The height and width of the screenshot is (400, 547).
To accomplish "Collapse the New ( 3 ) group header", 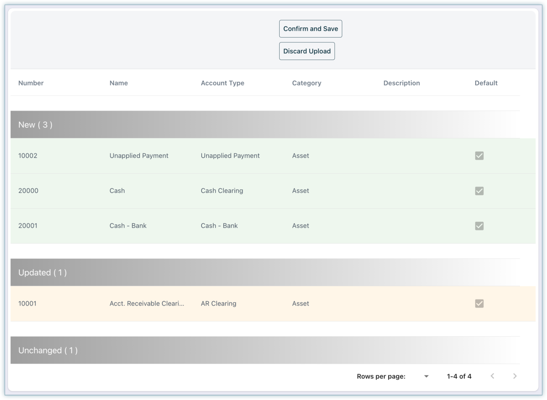I will pyautogui.click(x=35, y=125).
